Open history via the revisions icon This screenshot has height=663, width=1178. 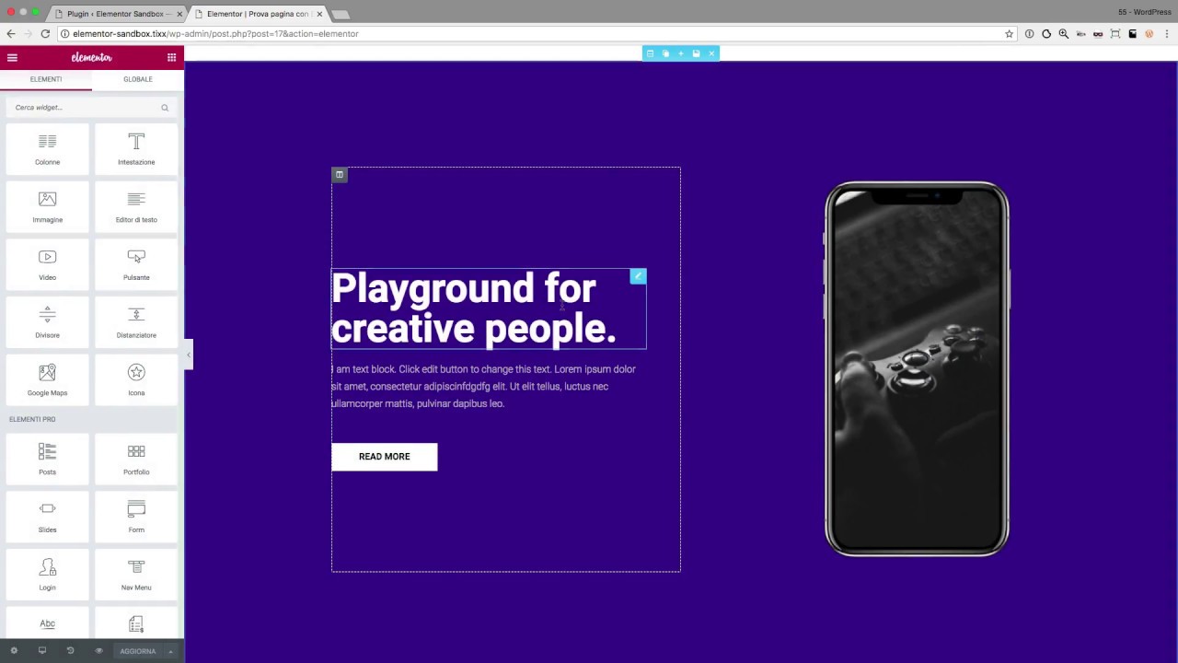(70, 651)
